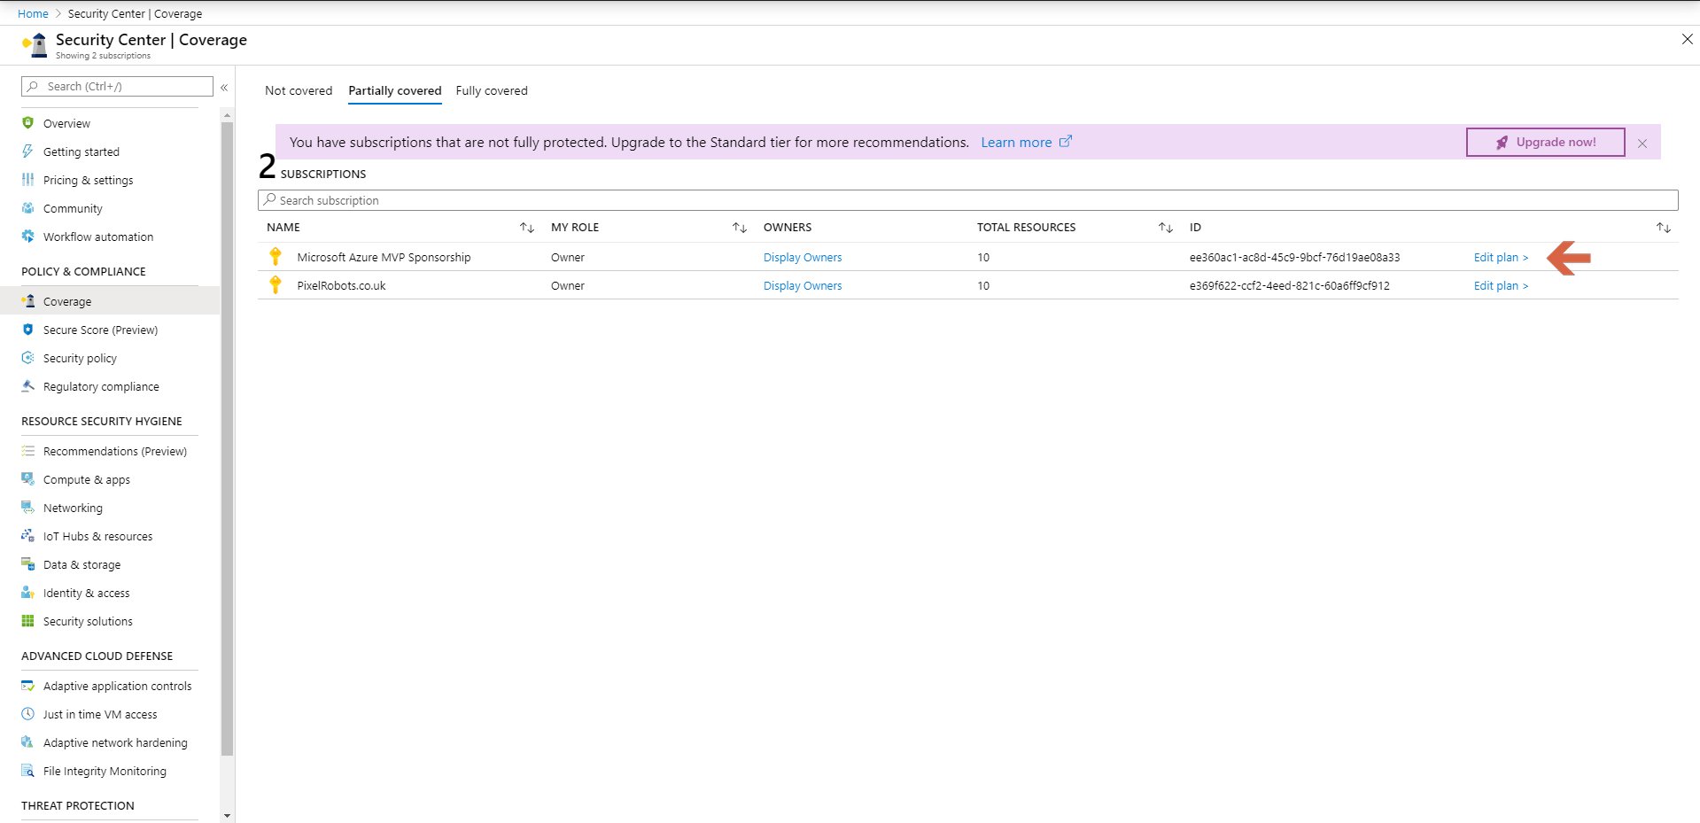Screen dimensions: 1700x823
Task: Click Identity & access icon
Action: (27, 593)
